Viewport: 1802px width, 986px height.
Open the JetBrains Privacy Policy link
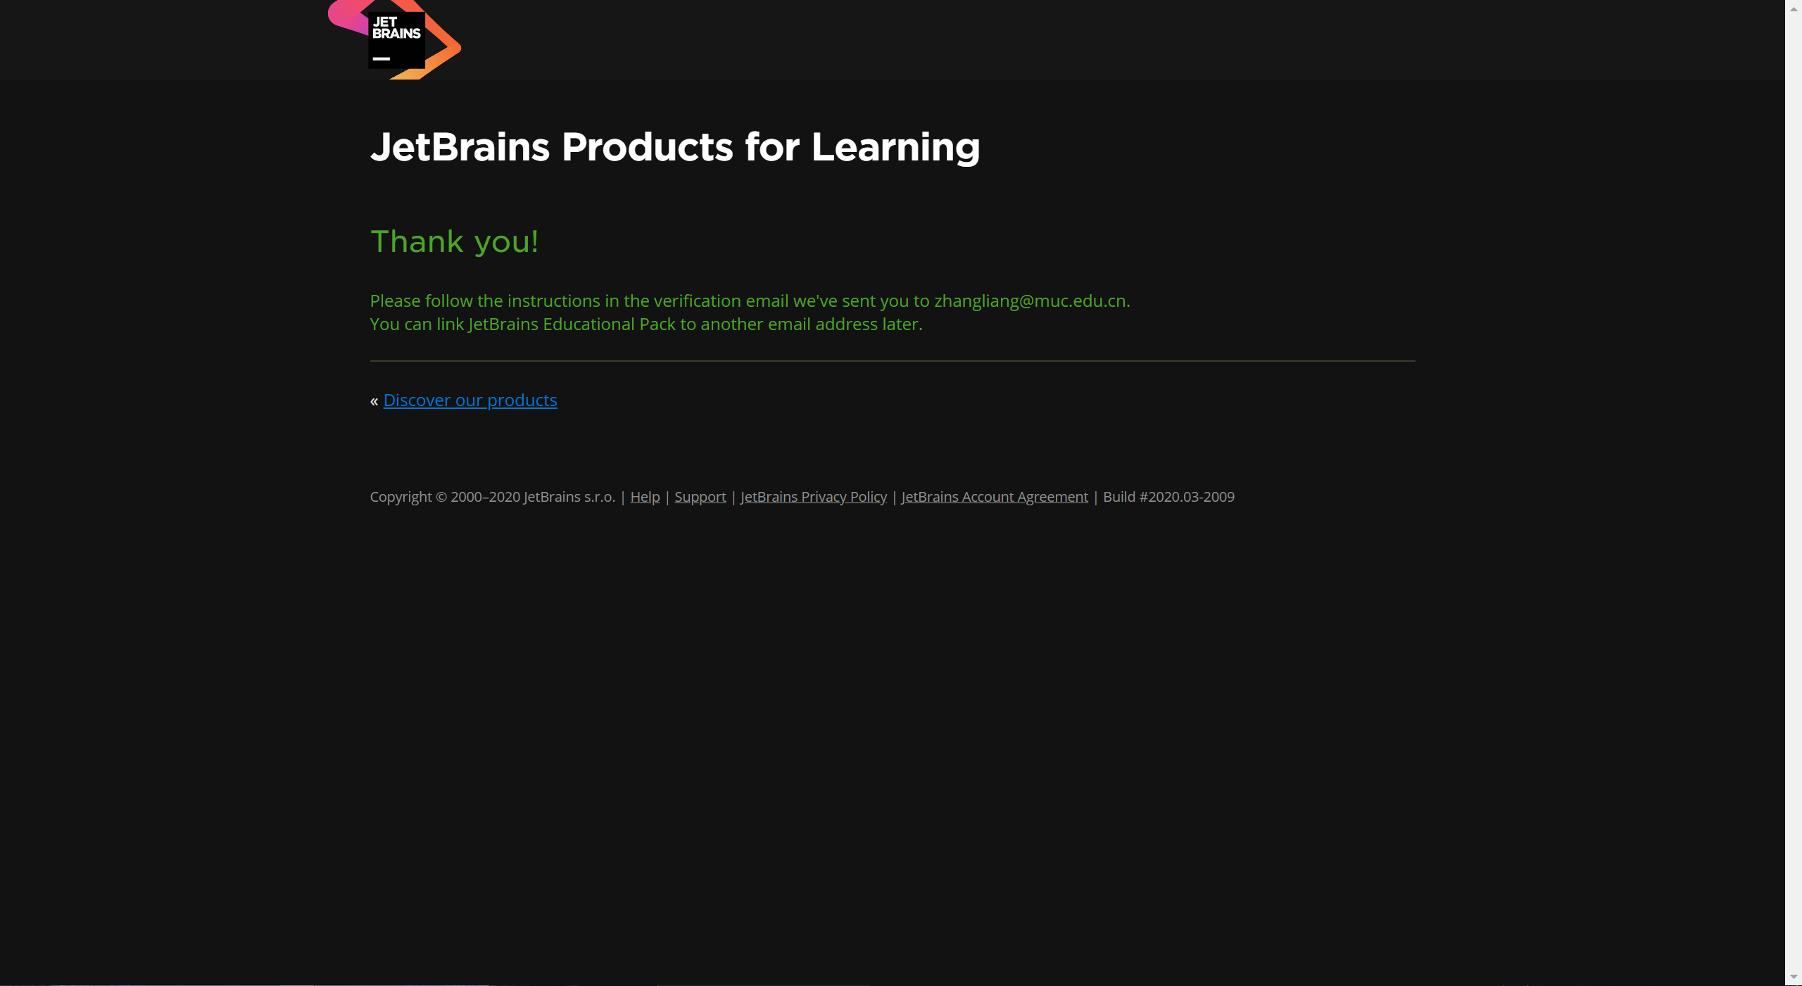tap(813, 497)
